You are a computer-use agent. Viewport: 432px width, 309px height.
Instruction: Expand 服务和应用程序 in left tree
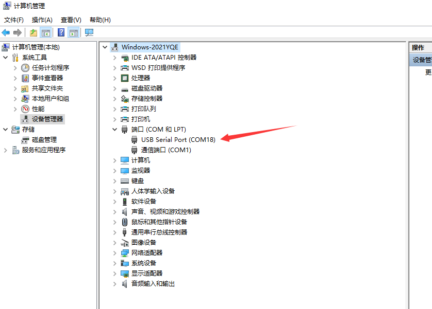point(6,150)
